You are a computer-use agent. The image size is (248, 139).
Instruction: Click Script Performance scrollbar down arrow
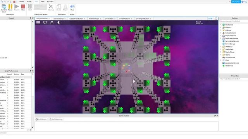[x=33, y=128]
